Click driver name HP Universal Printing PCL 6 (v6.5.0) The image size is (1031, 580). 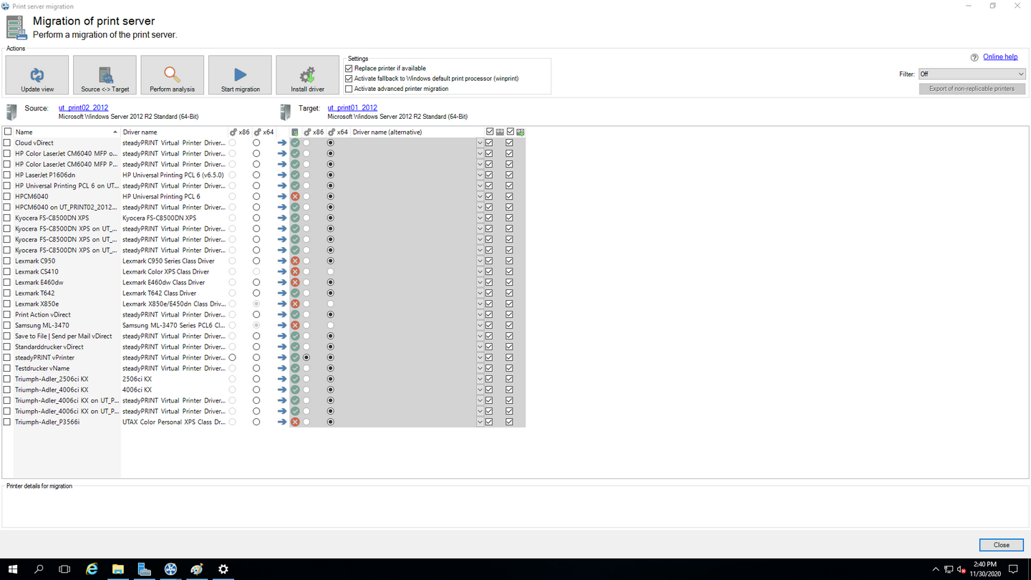pyautogui.click(x=173, y=175)
